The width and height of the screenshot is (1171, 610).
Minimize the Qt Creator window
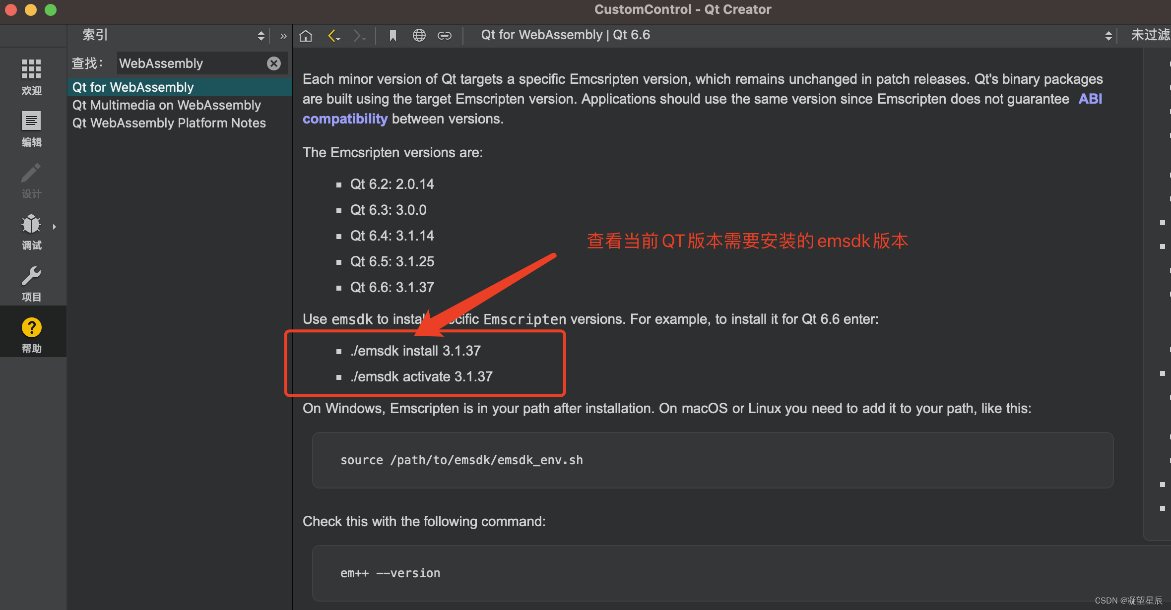tap(31, 10)
